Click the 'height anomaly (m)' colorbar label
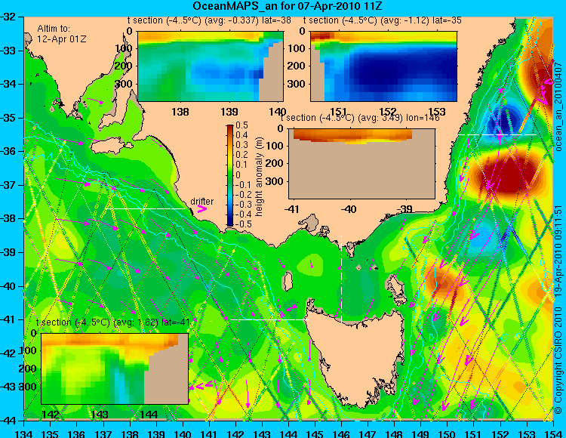The image size is (566, 438). click(259, 177)
